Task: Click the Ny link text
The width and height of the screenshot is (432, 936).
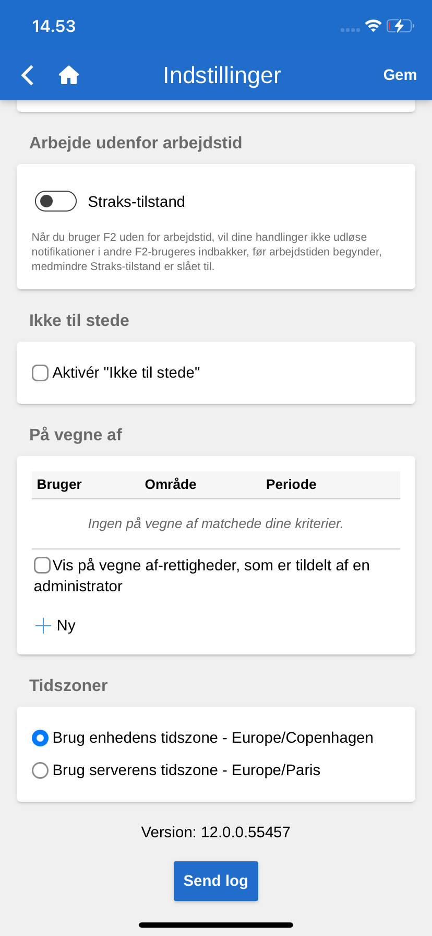Action: tap(66, 625)
